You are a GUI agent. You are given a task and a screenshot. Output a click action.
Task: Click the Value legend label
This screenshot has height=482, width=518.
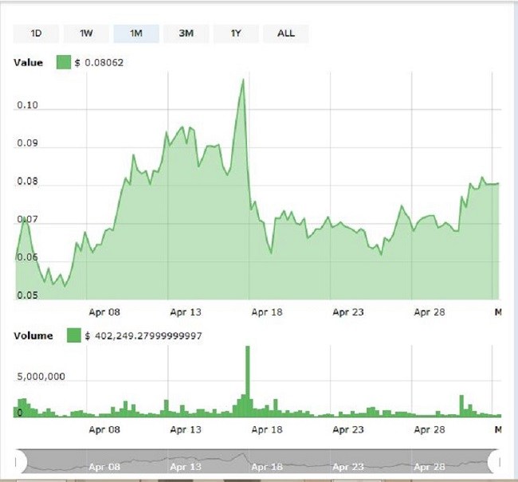click(29, 62)
